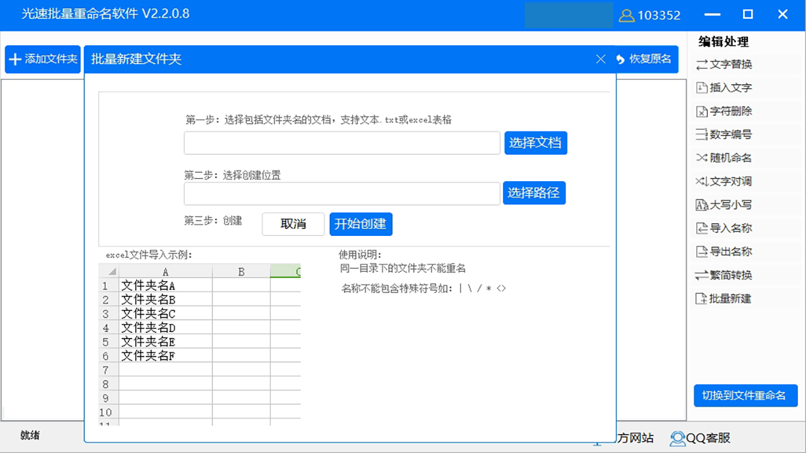Choose the 数字编号 numbering icon
Screen dimensions: 806x453
(701, 135)
